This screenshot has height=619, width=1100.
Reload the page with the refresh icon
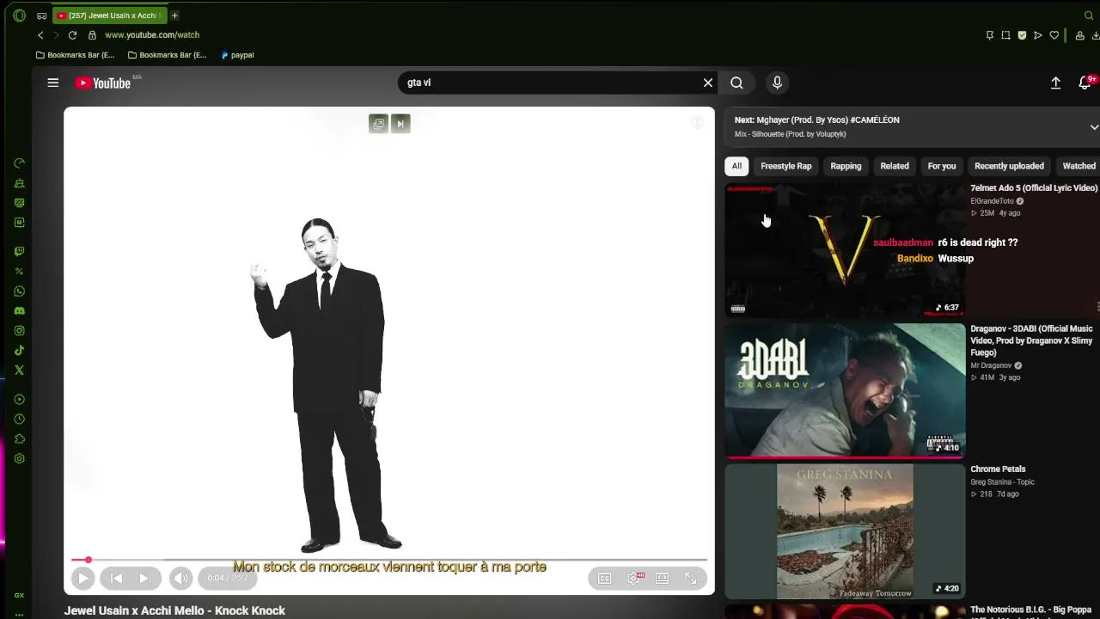pyautogui.click(x=72, y=35)
